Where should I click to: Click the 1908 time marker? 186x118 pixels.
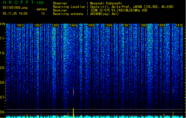coord(144,25)
